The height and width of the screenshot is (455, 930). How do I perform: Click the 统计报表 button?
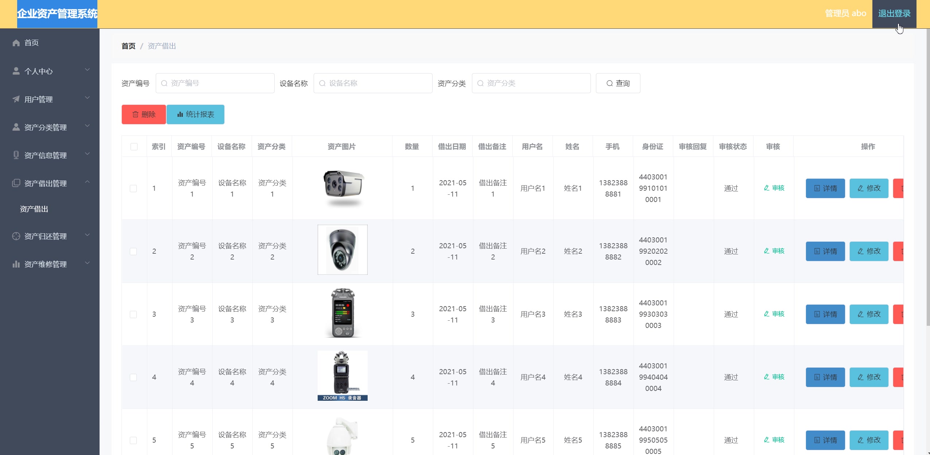195,114
